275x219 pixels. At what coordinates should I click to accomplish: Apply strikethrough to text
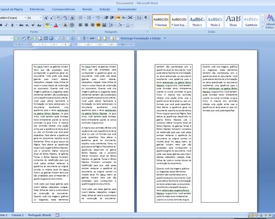click(21, 25)
